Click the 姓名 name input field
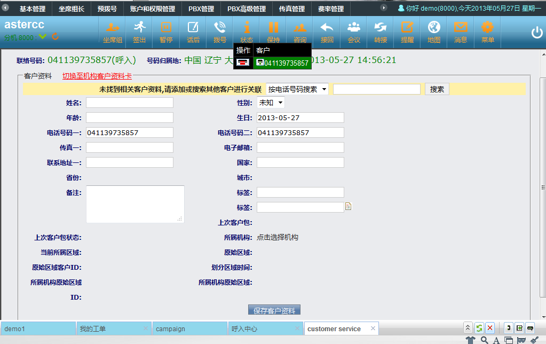 130,103
